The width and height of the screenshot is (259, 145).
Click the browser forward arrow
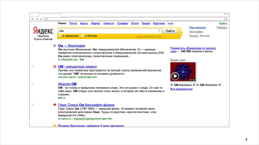tap(37, 19)
